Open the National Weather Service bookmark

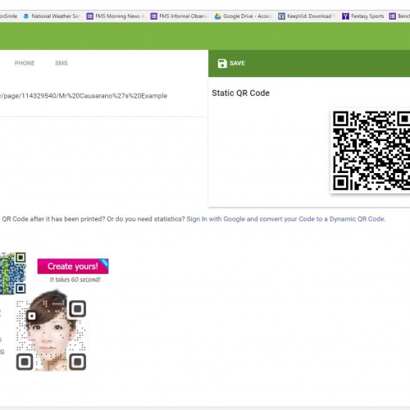pyautogui.click(x=52, y=16)
